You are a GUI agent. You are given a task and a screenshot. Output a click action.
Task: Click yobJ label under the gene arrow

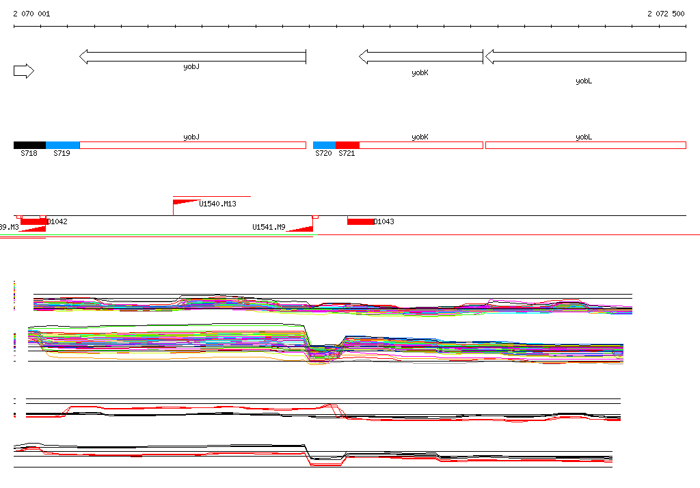[x=191, y=67]
